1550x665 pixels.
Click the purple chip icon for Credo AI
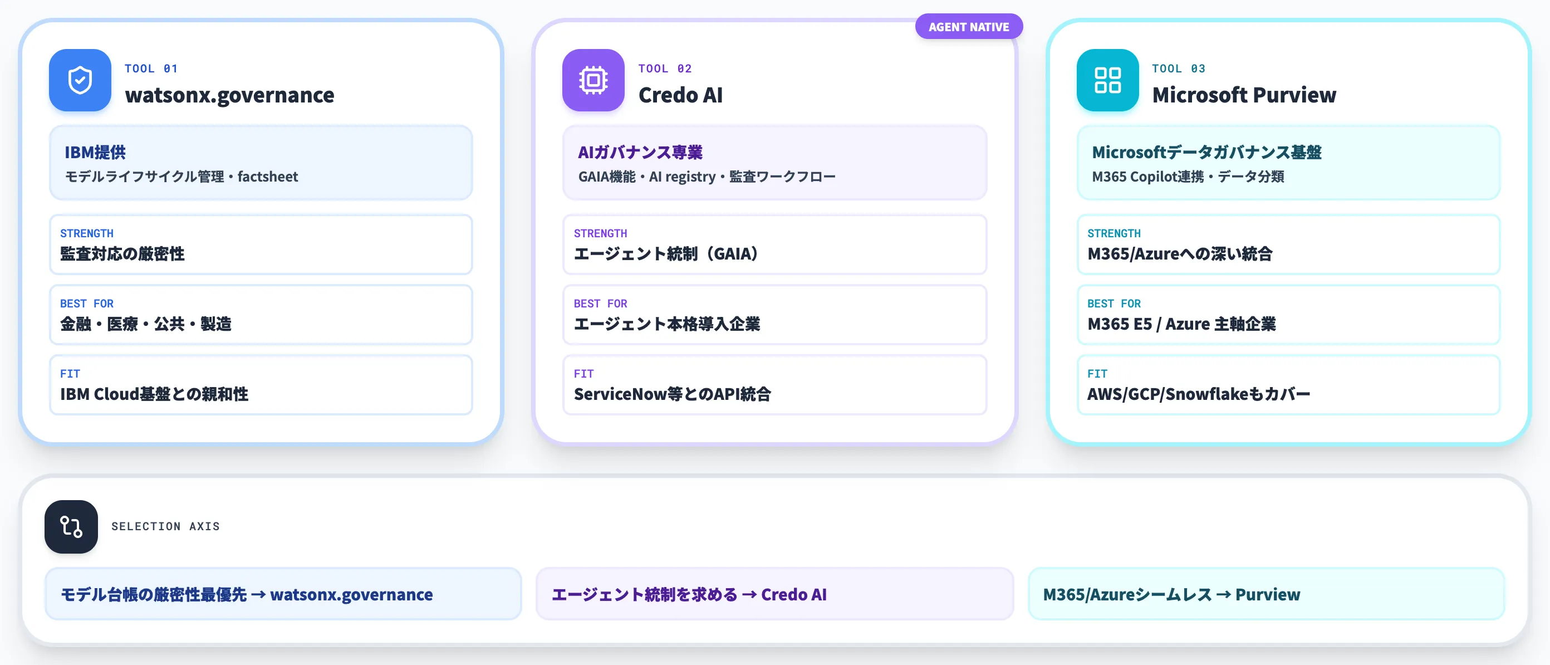[593, 80]
